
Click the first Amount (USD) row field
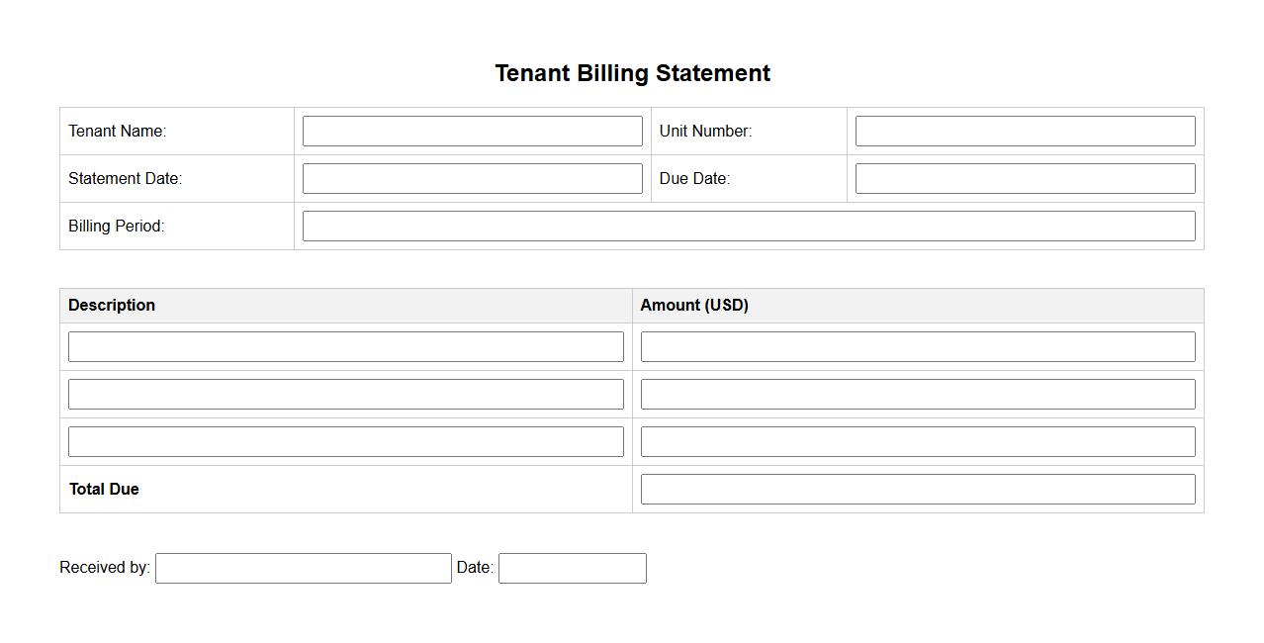[x=917, y=347]
